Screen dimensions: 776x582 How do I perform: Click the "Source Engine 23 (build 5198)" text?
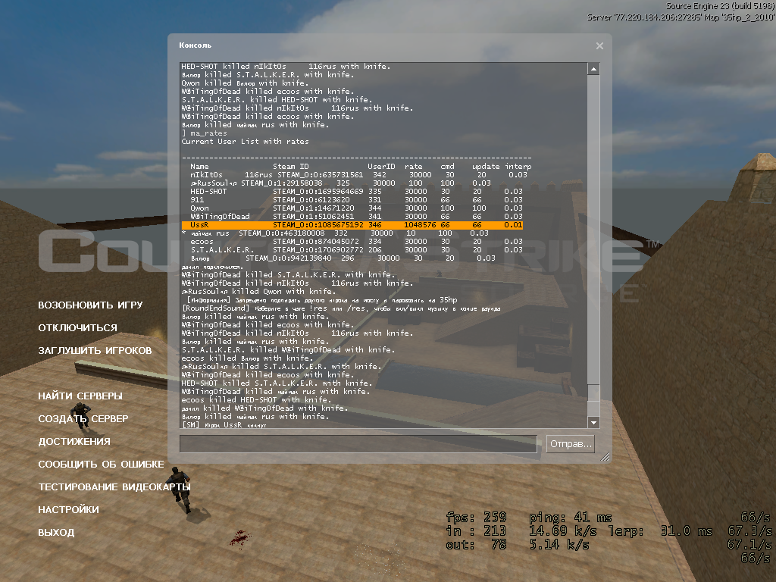pos(720,6)
